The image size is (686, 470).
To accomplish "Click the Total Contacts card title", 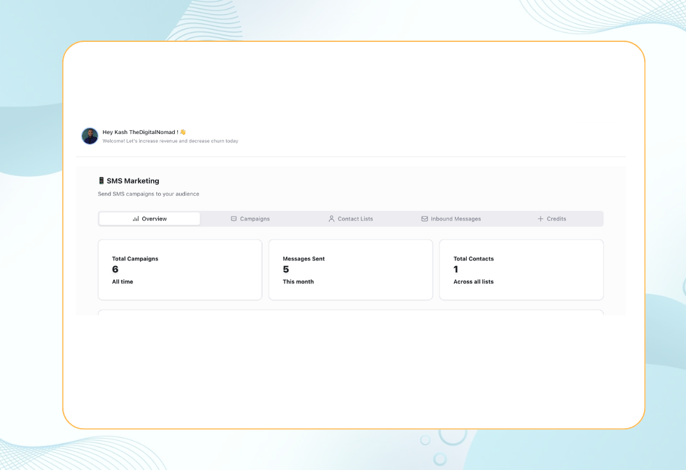I will tap(473, 258).
